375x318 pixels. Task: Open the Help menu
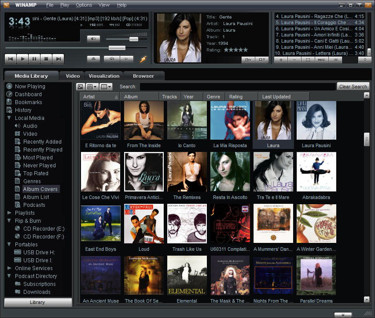[x=122, y=5]
